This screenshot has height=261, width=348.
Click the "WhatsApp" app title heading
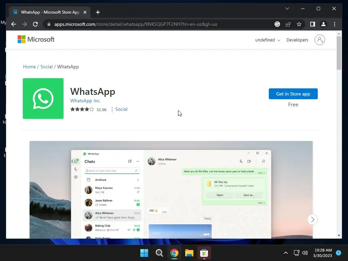pos(92,91)
